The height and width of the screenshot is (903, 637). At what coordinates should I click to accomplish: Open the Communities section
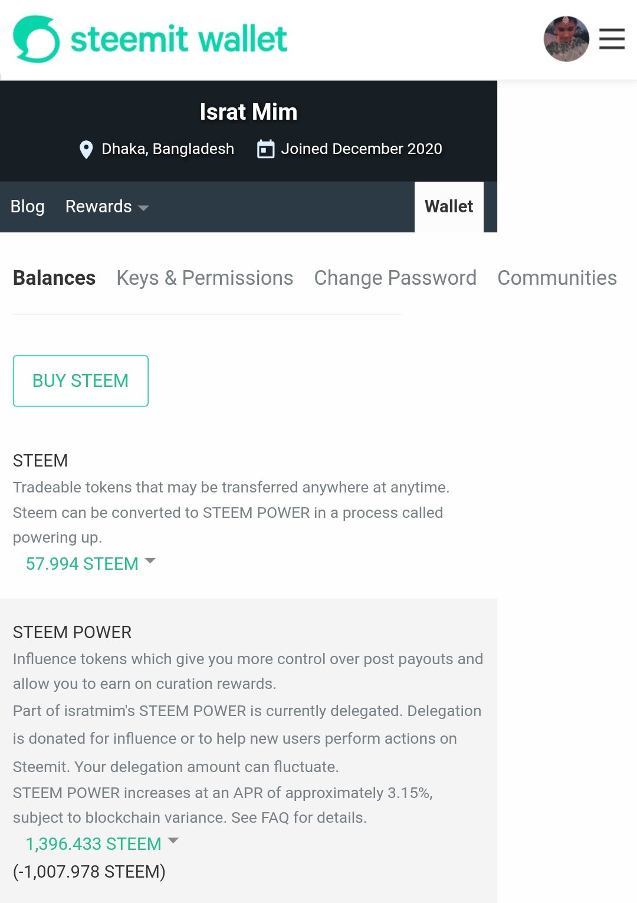point(557,278)
